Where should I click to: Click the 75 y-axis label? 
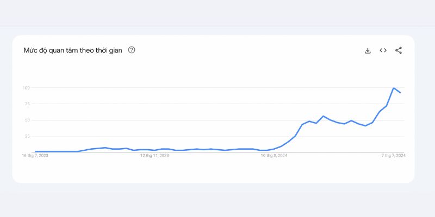click(x=27, y=104)
